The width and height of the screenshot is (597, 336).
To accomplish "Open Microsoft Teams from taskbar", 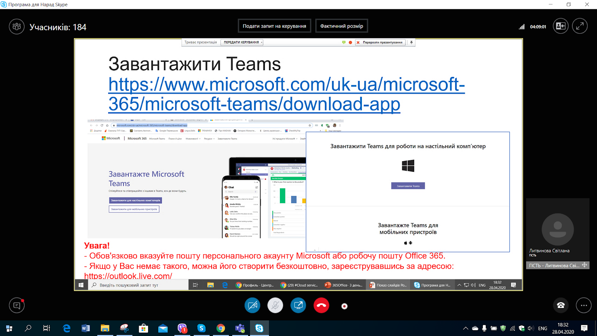I will tap(240, 328).
